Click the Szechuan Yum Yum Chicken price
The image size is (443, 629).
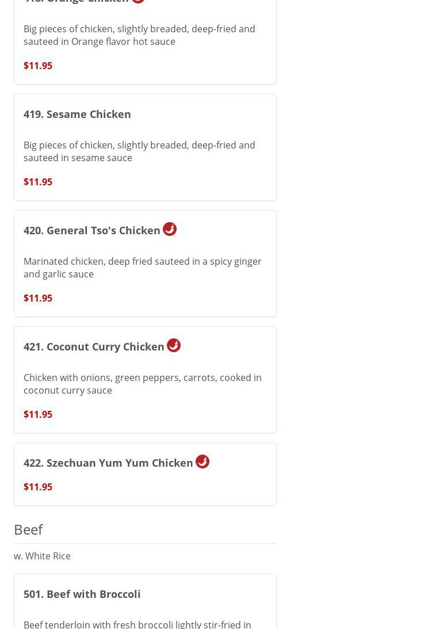click(38, 487)
